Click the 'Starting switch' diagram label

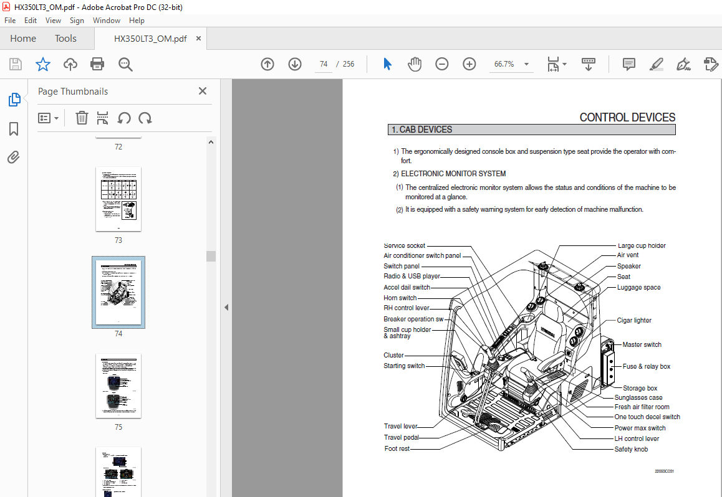pyautogui.click(x=404, y=366)
